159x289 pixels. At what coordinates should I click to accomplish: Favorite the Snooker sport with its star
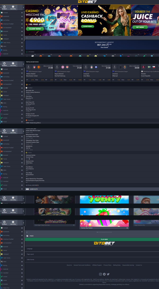point(22,284)
